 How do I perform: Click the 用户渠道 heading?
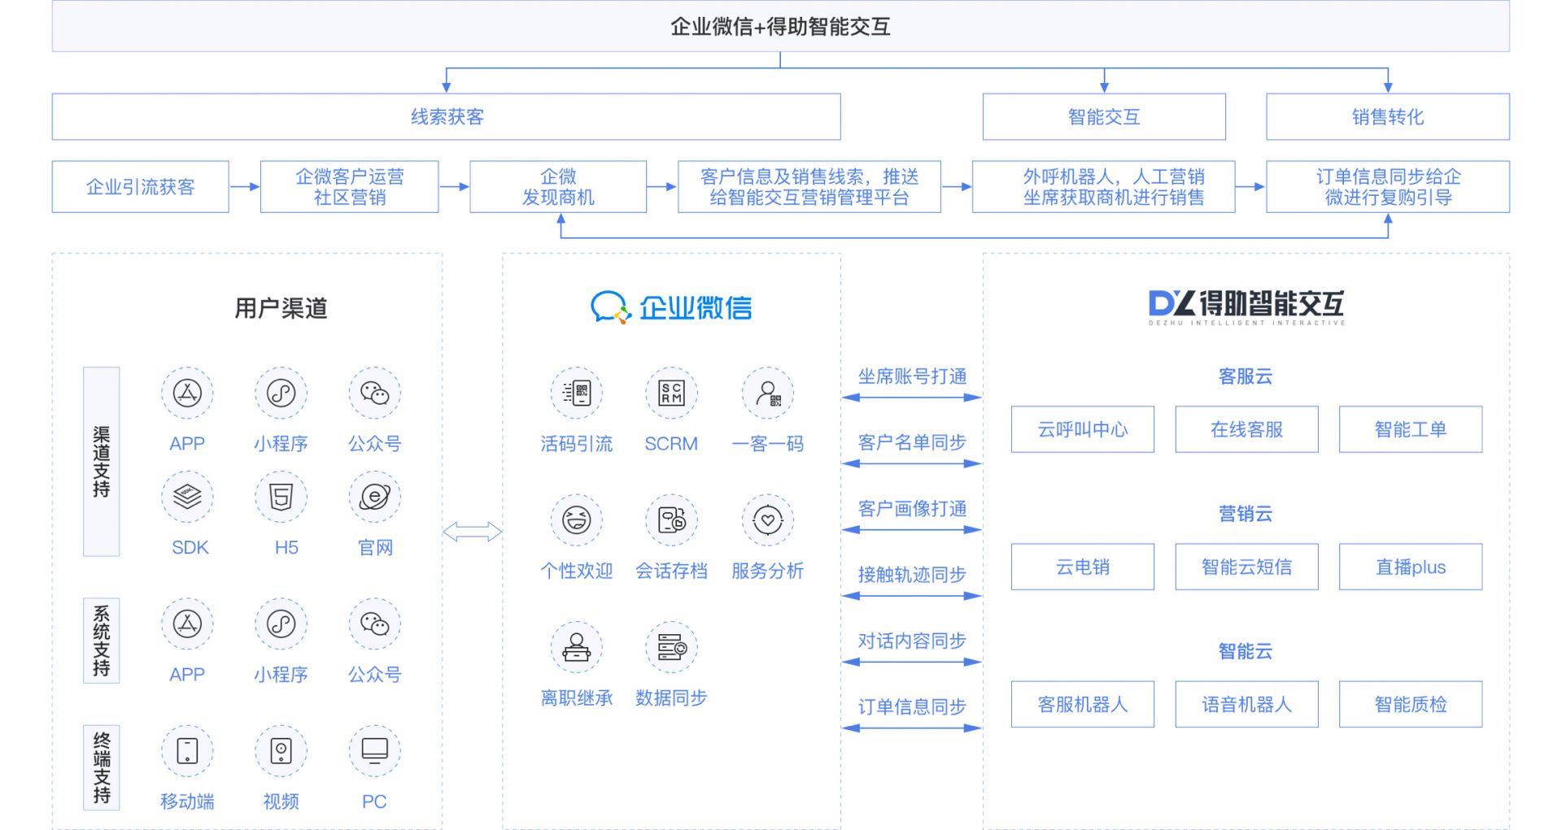tap(281, 308)
